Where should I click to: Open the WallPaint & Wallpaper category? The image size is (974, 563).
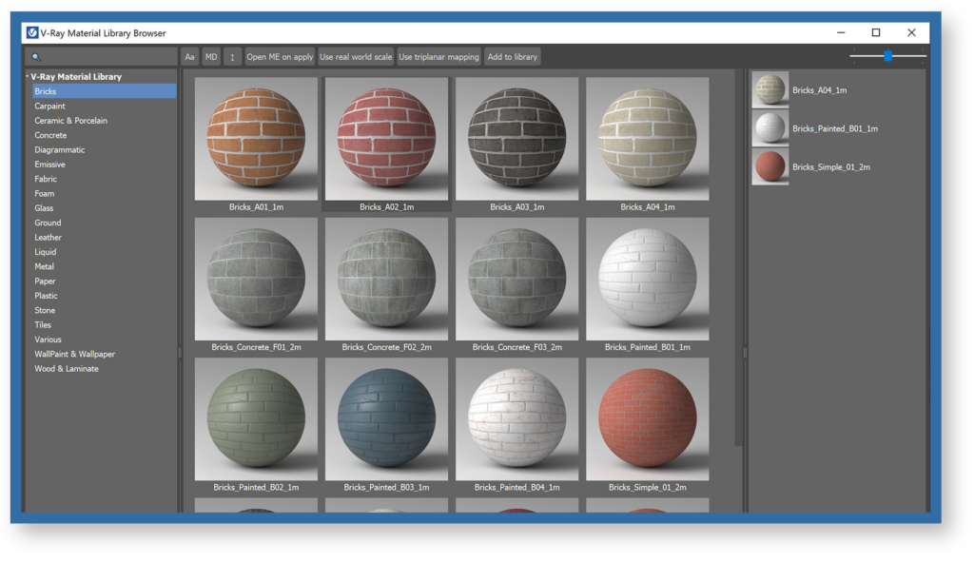[x=74, y=354]
